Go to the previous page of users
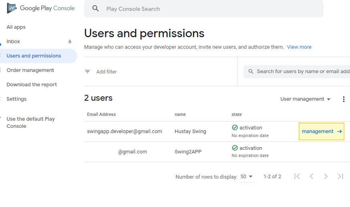The width and height of the screenshot is (350, 207). pos(312,176)
